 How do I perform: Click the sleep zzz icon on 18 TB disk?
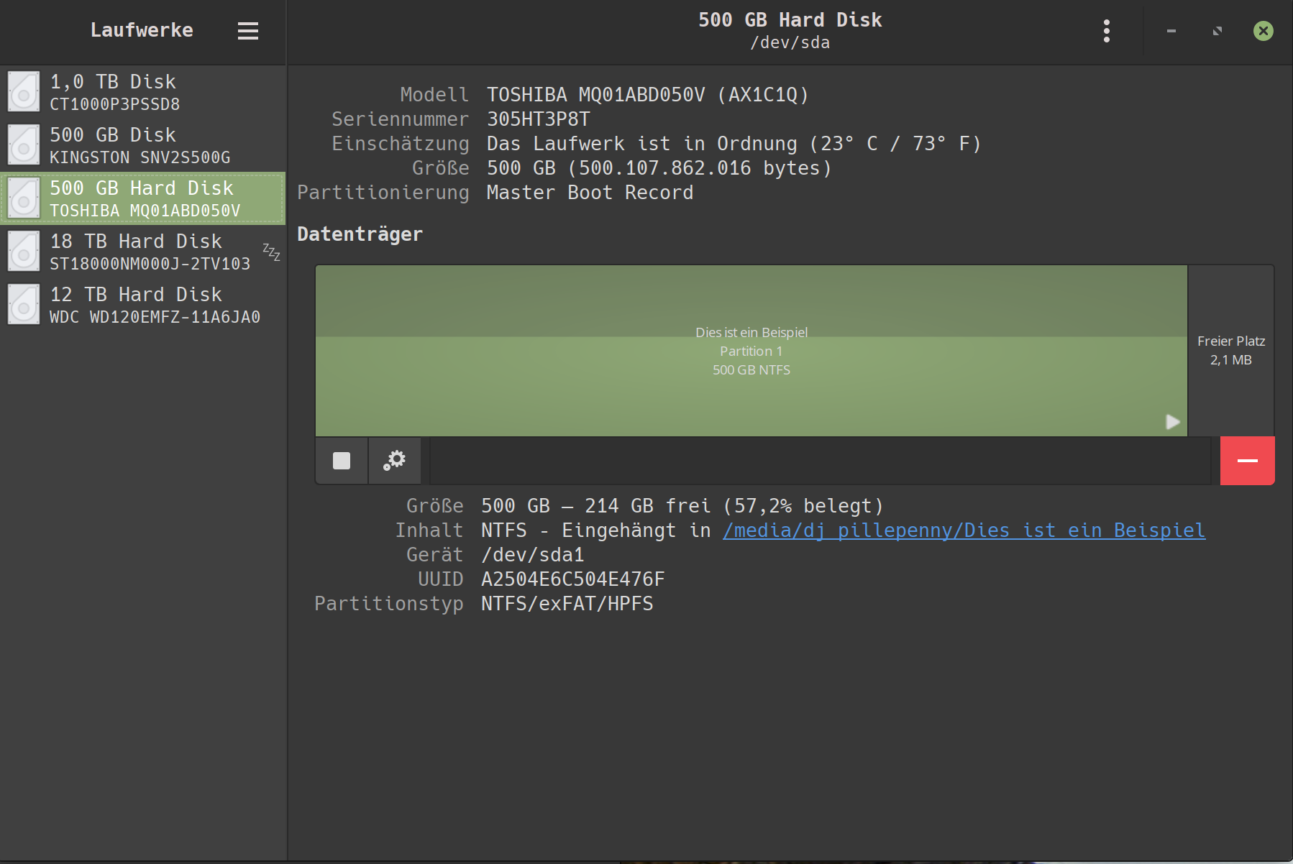tap(271, 252)
